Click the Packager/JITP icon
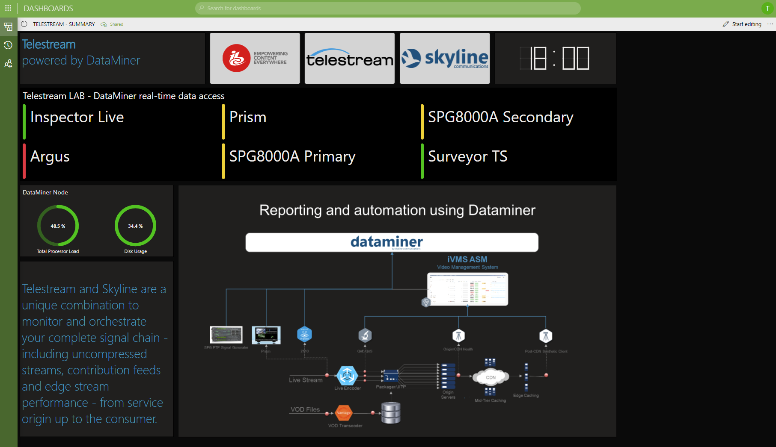Viewport: 776px width, 447px height. tap(390, 376)
